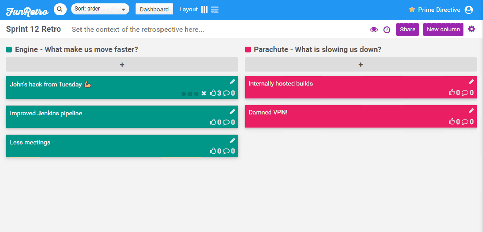Click the timer clock icon
The height and width of the screenshot is (232, 483).
pyautogui.click(x=387, y=30)
